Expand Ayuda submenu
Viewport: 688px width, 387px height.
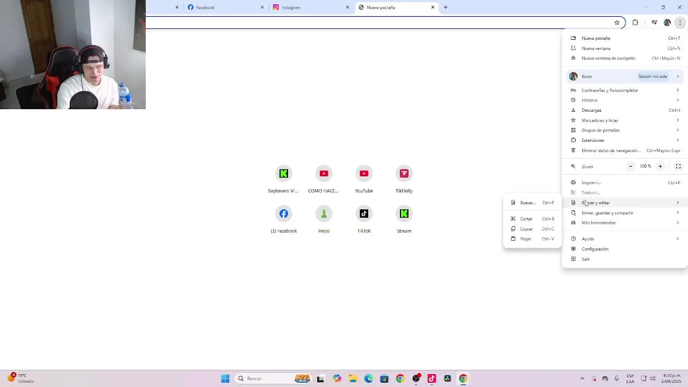(625, 239)
